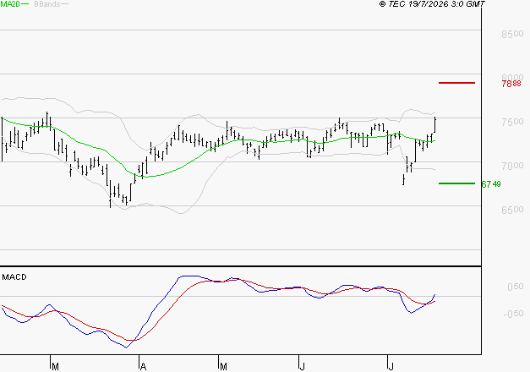Click the TEC copyright timestamp text

click(x=432, y=4)
